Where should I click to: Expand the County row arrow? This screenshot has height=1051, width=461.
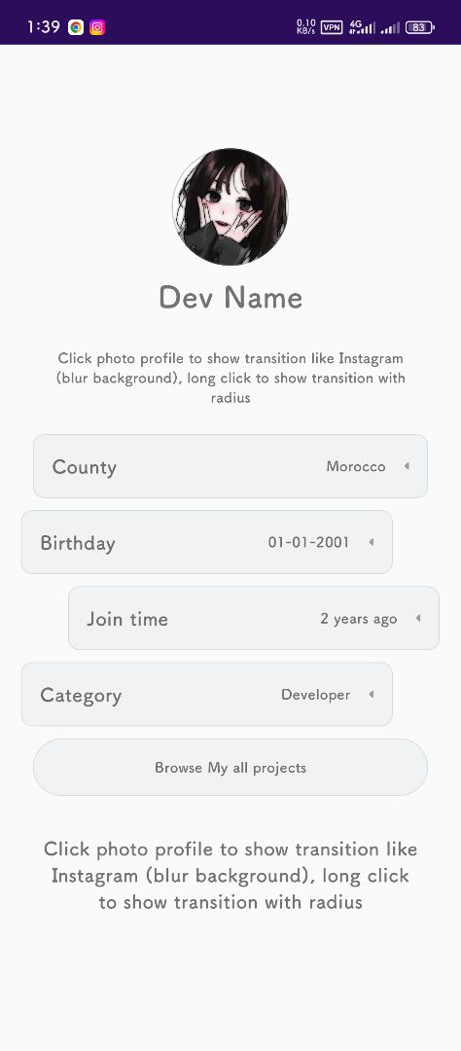(407, 466)
